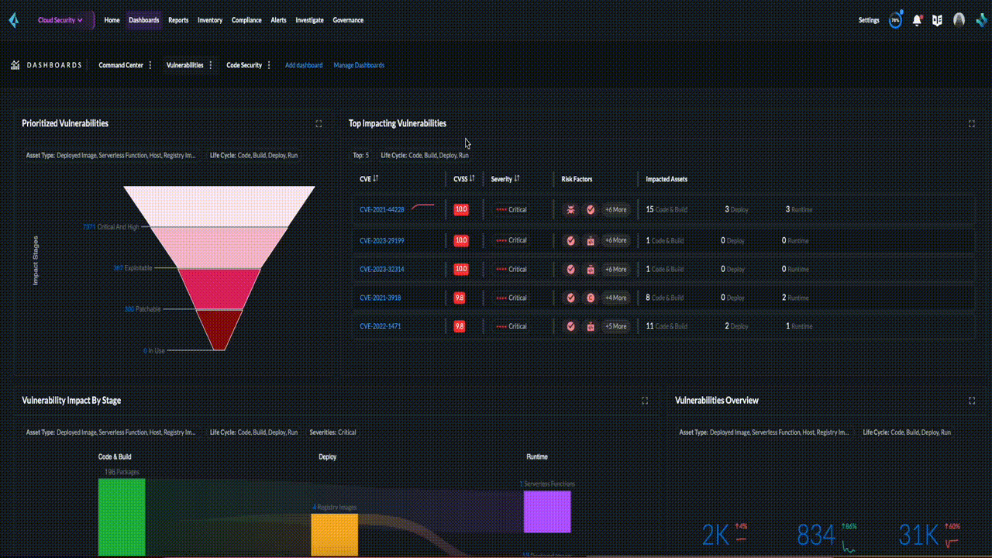This screenshot has height=558, width=992.
Task: Click the package risk factor icon for CVE-2023-32314
Action: (x=591, y=269)
